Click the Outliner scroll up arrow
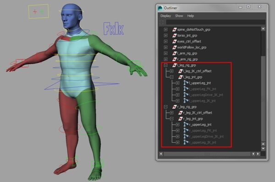Image resolution: width=275 pixels, height=182 pixels. [x=263, y=29]
